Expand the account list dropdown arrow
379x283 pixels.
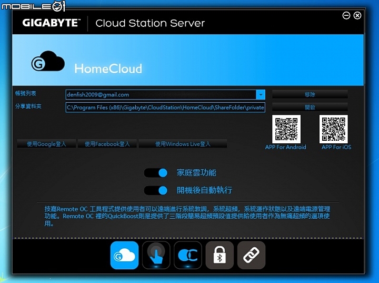coord(261,95)
